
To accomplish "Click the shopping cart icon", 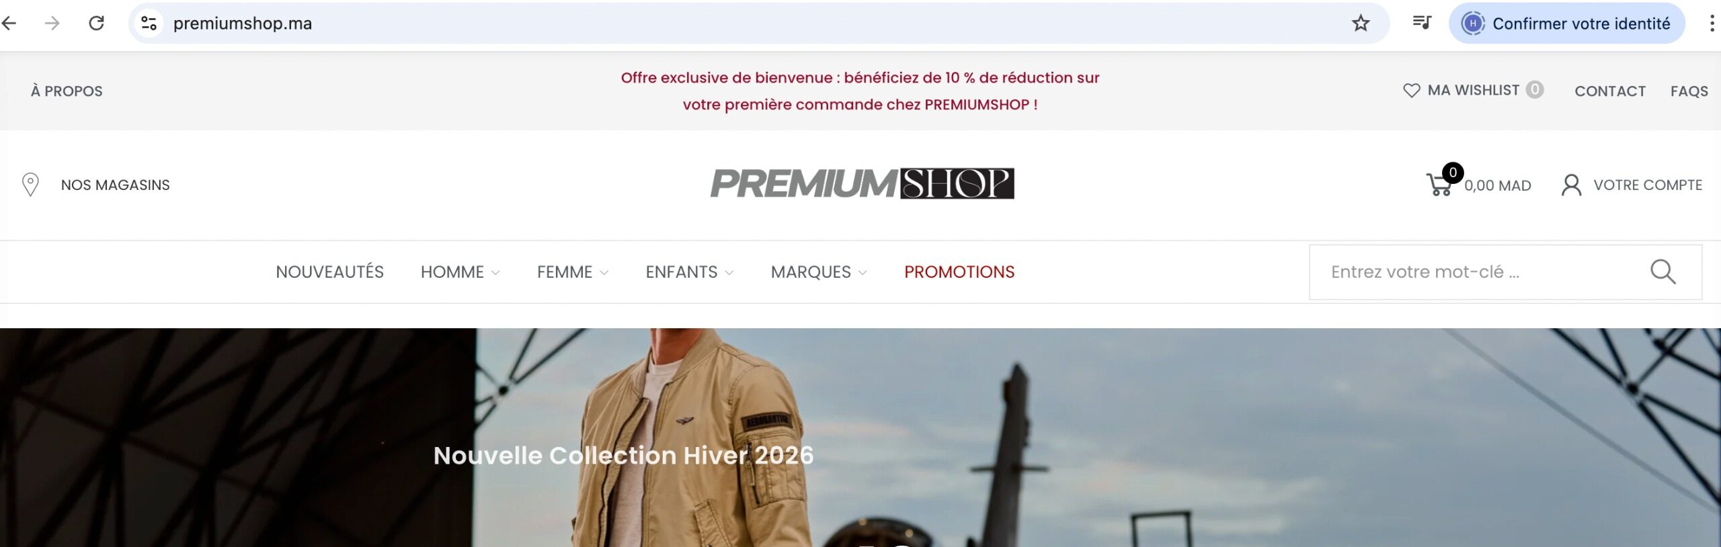I will tap(1439, 184).
